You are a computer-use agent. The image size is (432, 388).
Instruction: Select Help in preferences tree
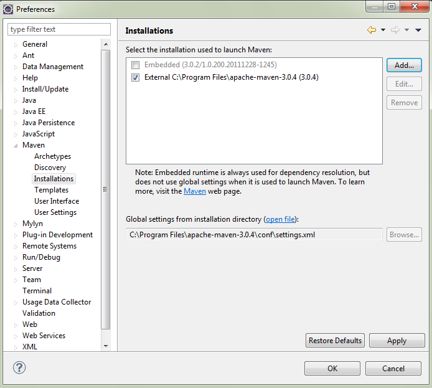coord(30,78)
